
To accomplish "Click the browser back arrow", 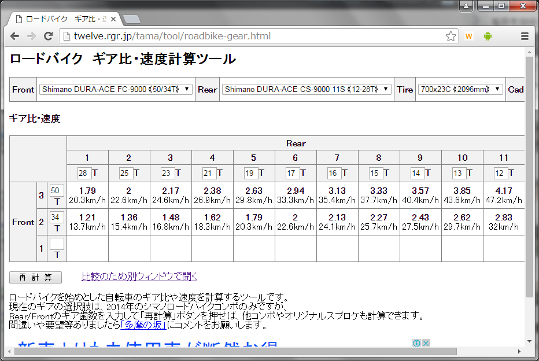I will [15, 36].
